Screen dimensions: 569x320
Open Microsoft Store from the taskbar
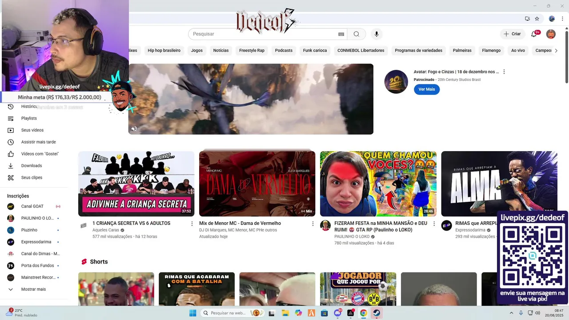[x=325, y=313]
